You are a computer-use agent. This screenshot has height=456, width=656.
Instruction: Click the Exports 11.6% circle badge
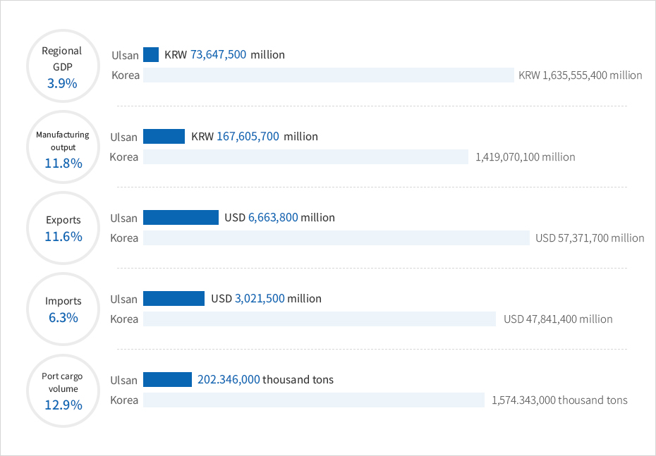coord(63,228)
